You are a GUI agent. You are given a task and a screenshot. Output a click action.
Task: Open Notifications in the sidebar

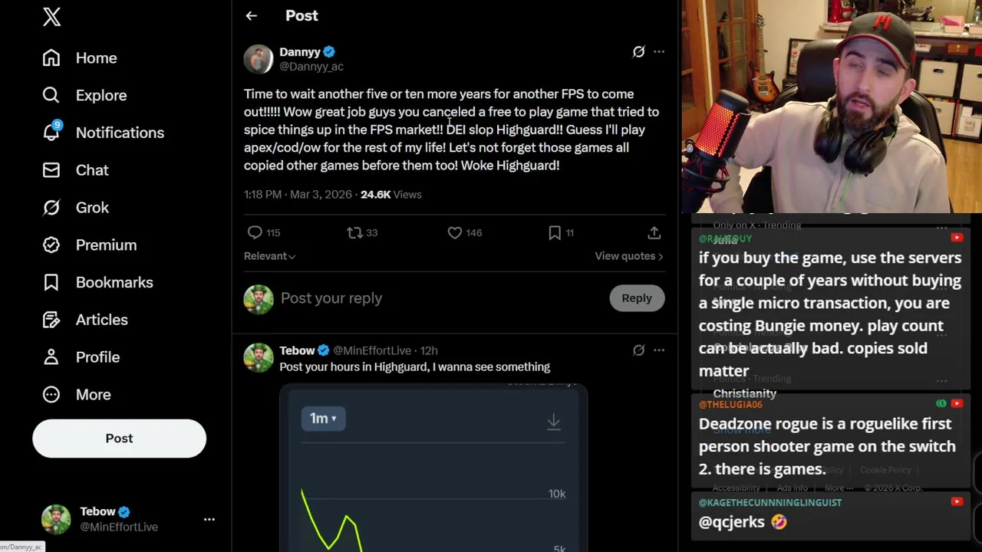(x=119, y=133)
